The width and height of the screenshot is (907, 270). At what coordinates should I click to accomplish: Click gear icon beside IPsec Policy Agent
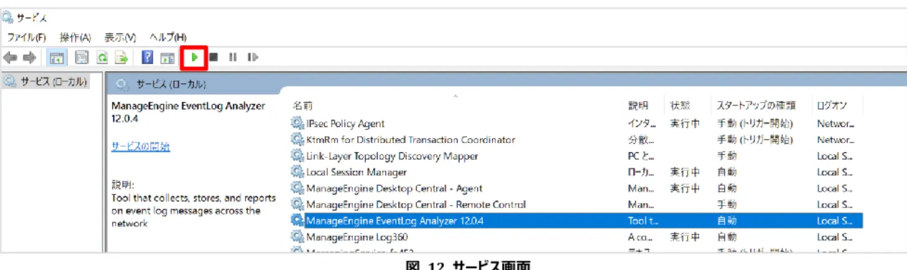click(298, 124)
